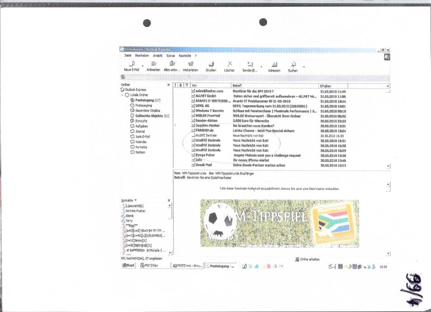Click the Löschen delete icon

(x=229, y=64)
